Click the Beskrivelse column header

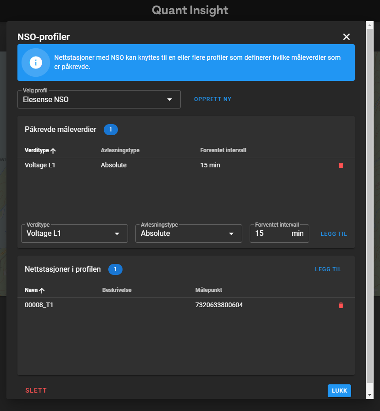pyautogui.click(x=117, y=290)
